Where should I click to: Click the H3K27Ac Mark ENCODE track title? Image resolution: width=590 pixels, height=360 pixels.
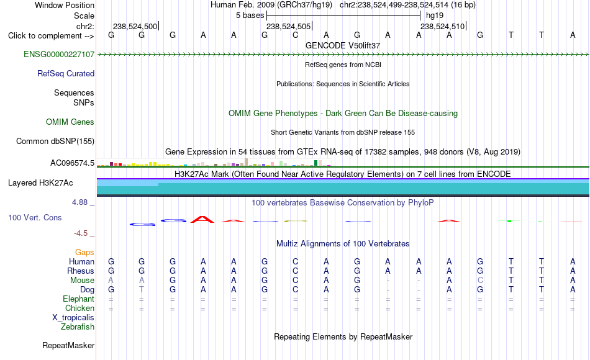pos(343,174)
